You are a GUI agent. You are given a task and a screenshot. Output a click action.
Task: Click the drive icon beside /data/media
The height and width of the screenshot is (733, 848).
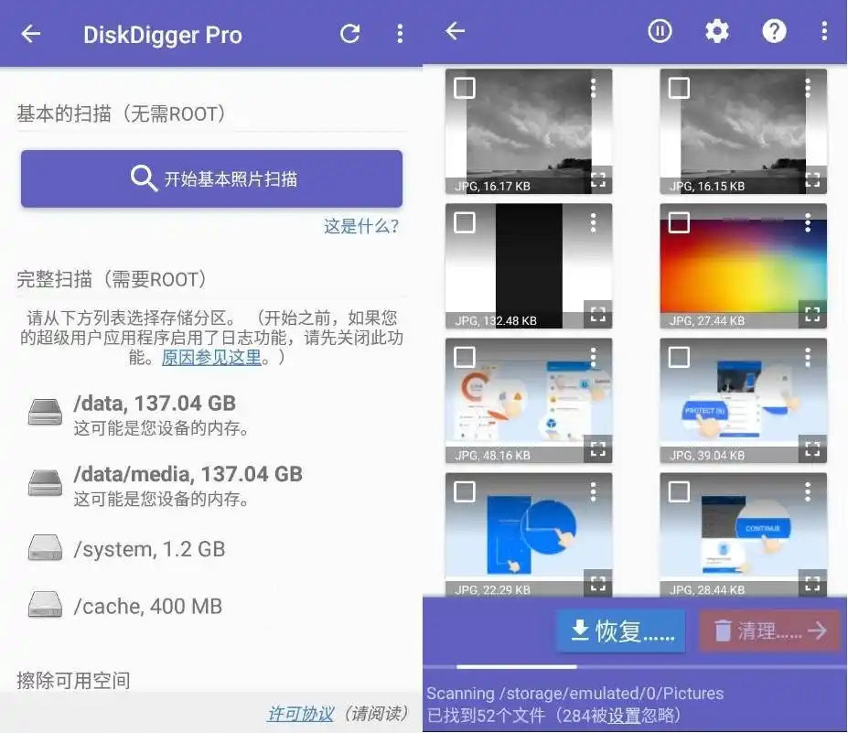click(x=45, y=482)
